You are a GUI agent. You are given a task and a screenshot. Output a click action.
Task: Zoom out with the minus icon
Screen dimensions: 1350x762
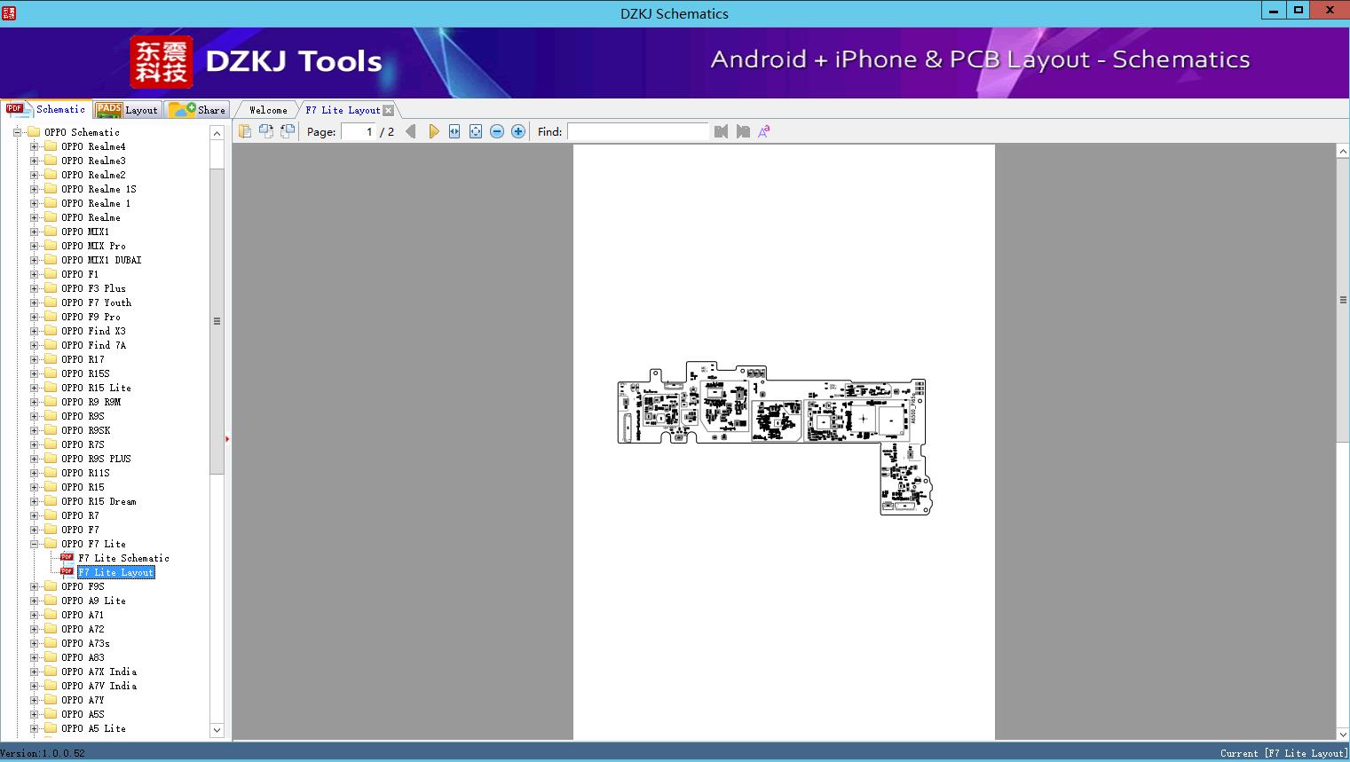[497, 131]
